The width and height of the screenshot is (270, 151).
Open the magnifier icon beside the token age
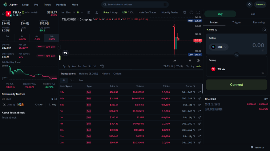click(x=20, y=15)
